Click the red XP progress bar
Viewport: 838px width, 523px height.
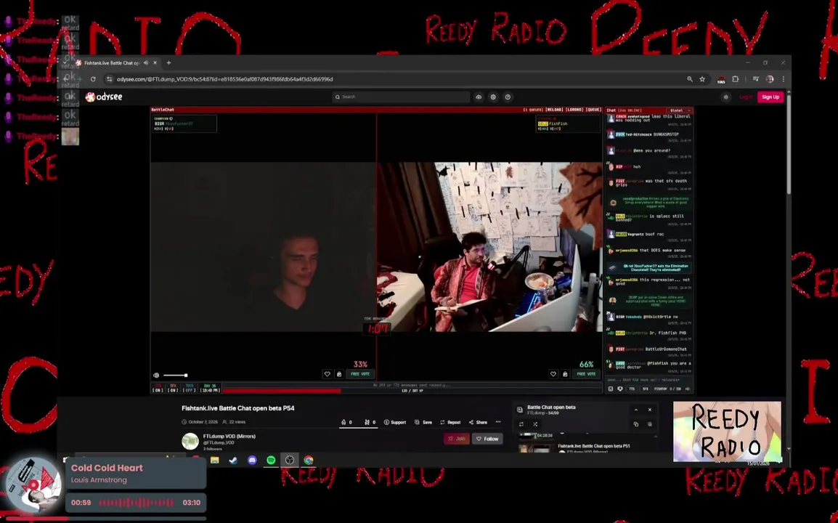(x=282, y=391)
